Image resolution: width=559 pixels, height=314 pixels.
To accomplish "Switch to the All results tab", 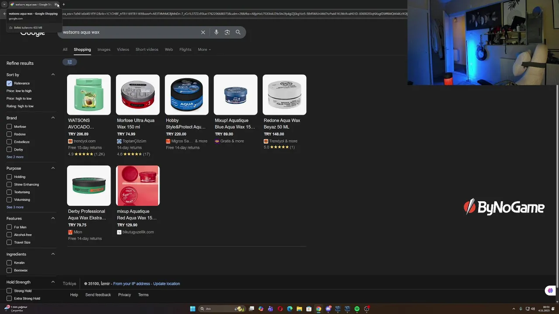I will coord(65,49).
